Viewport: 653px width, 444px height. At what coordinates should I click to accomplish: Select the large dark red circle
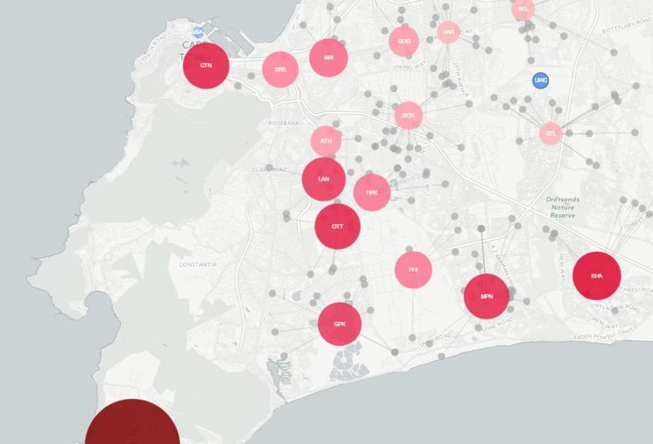point(132,422)
